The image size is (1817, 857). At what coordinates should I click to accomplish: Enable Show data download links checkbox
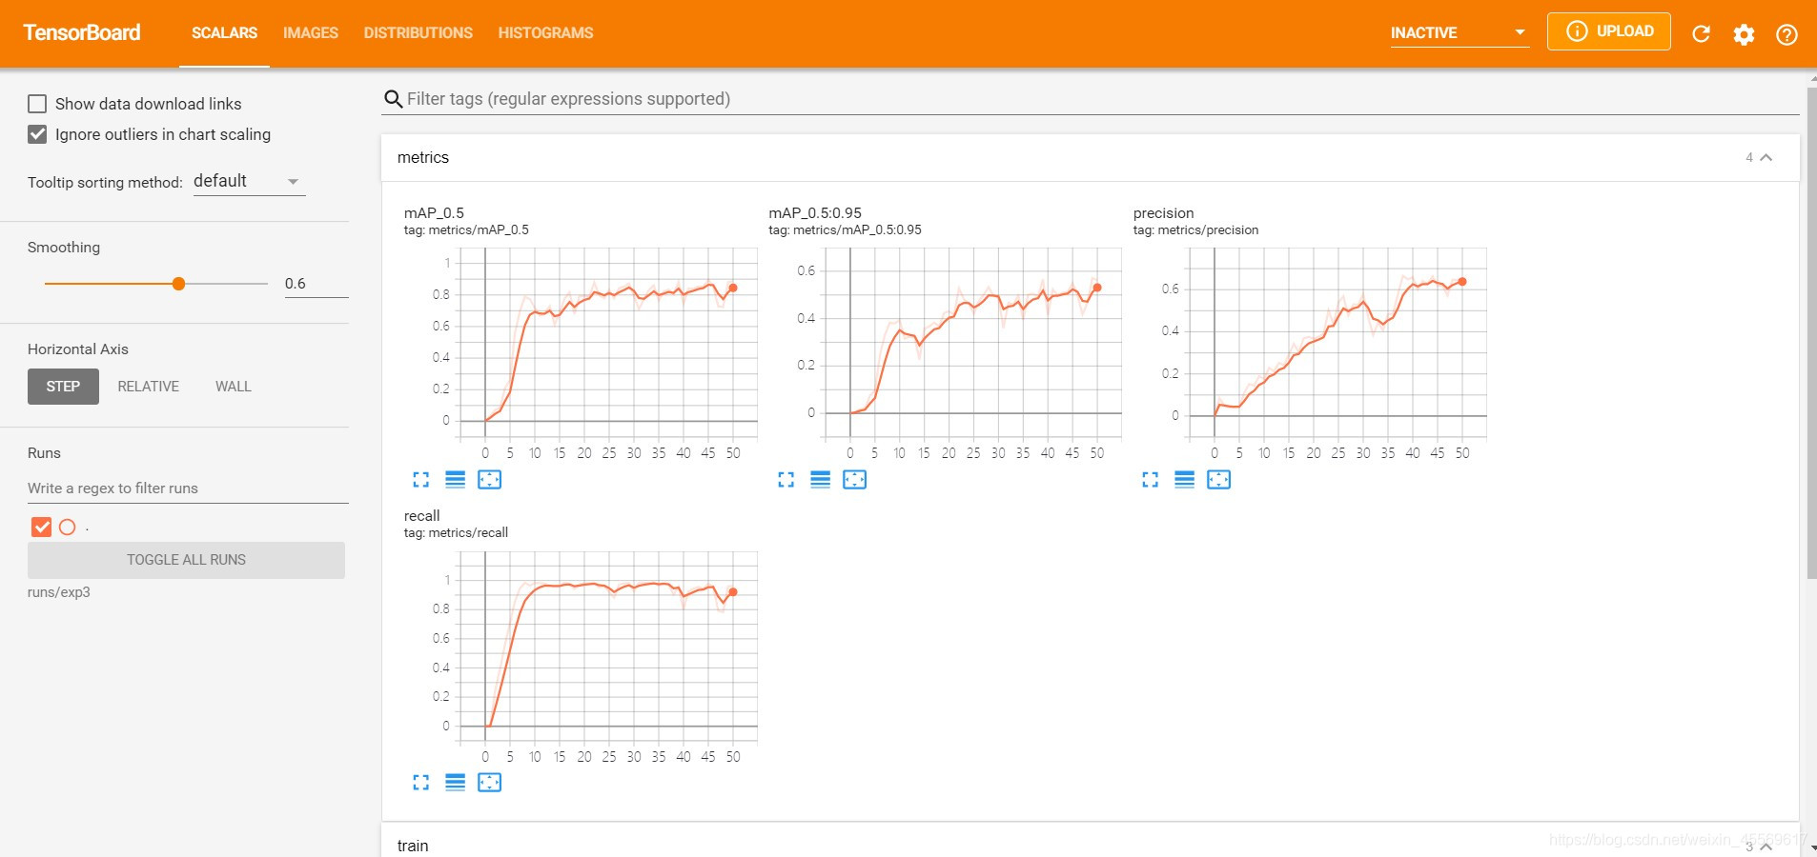click(37, 104)
